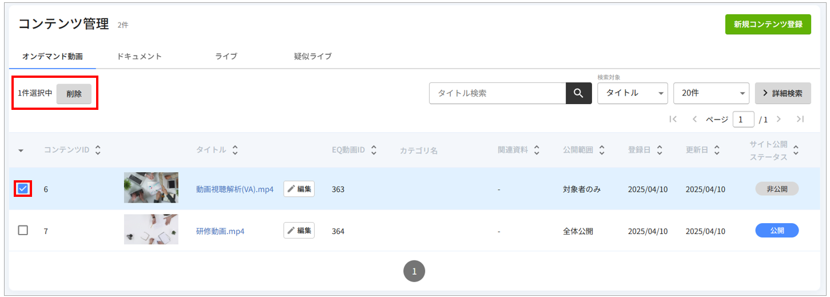Go to the previous page arrow
This screenshot has height=297, width=830.
(x=694, y=119)
